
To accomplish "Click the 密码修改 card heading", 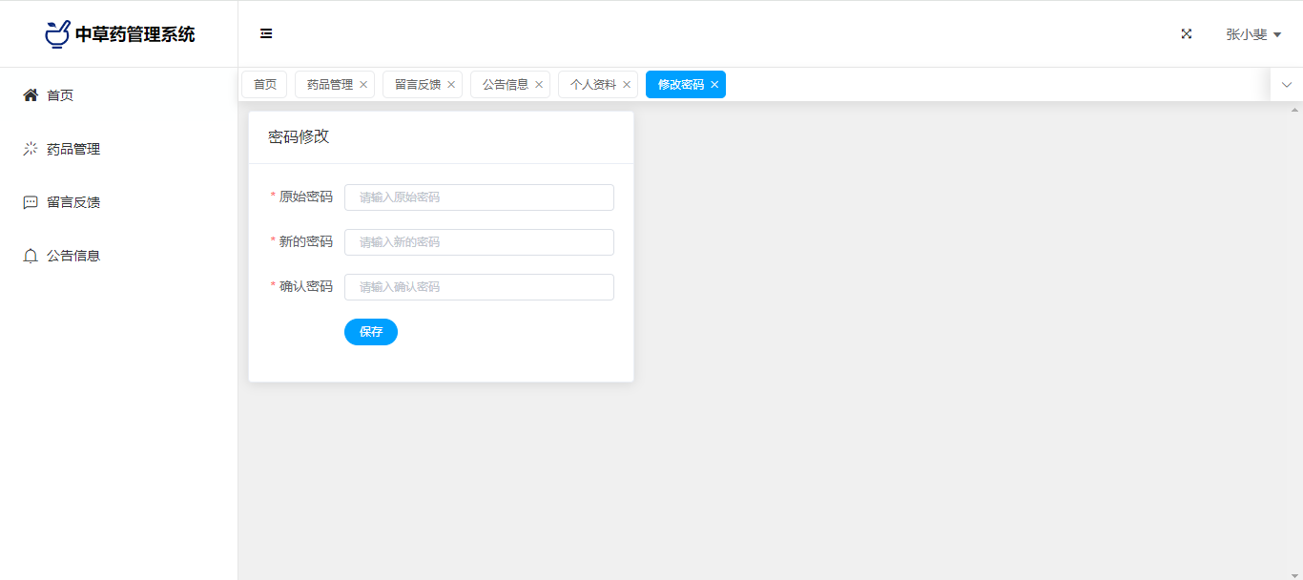I will (299, 136).
